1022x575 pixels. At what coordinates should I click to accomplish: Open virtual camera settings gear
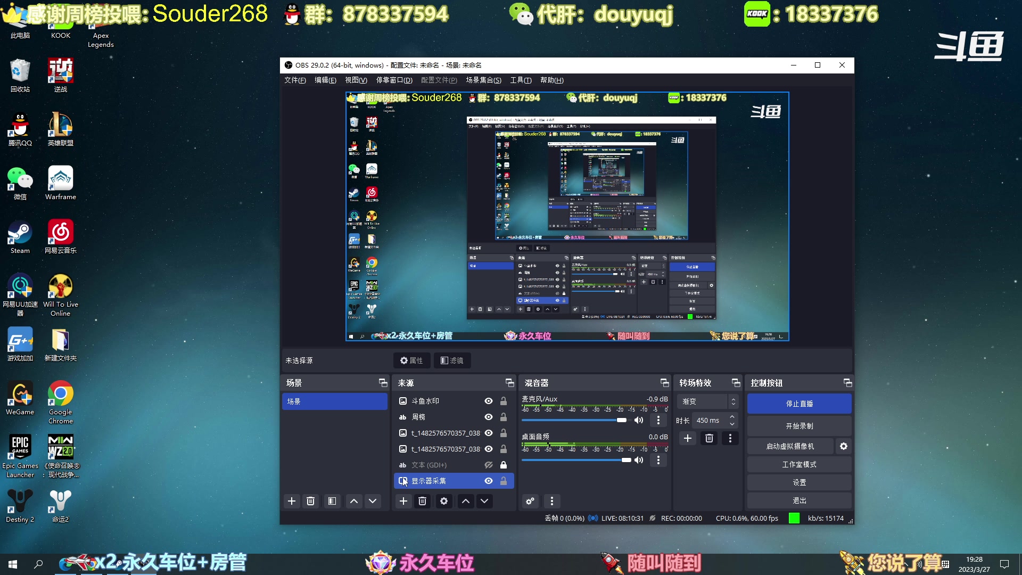[844, 446]
